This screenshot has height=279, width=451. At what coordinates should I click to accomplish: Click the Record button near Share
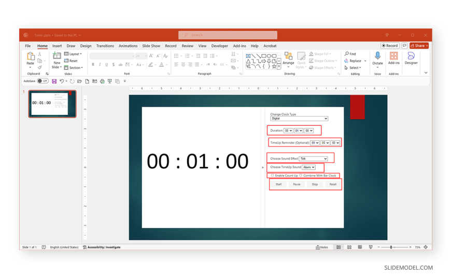click(x=390, y=46)
